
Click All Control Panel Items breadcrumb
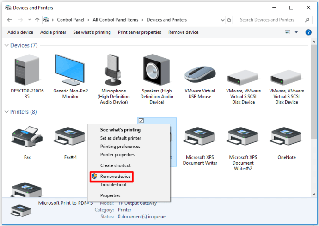coord(116,20)
